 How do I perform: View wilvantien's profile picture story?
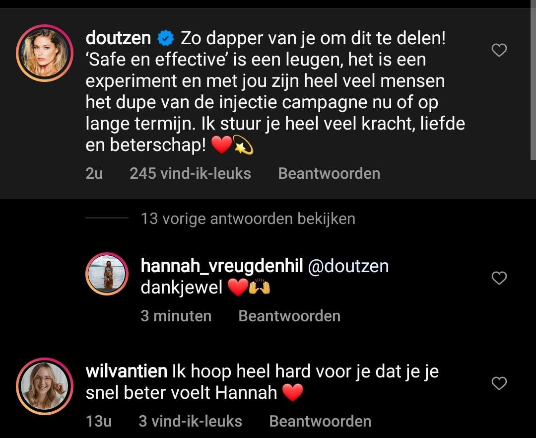coord(45,386)
